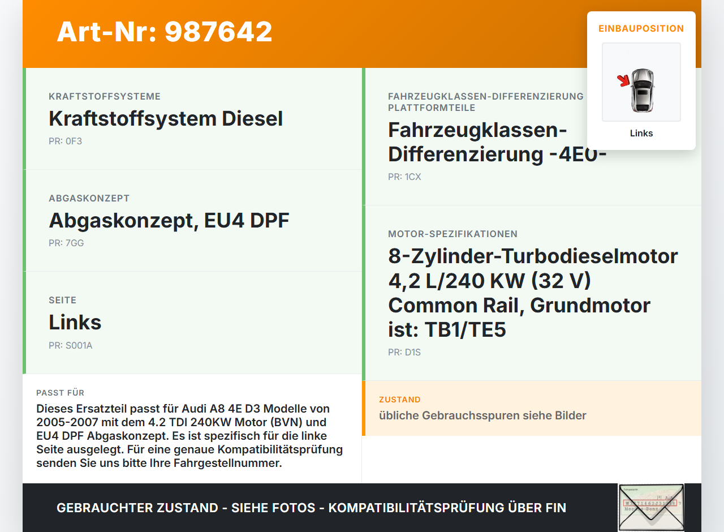Click the car installation position diagram
The height and width of the screenshot is (532, 724).
[x=641, y=82]
